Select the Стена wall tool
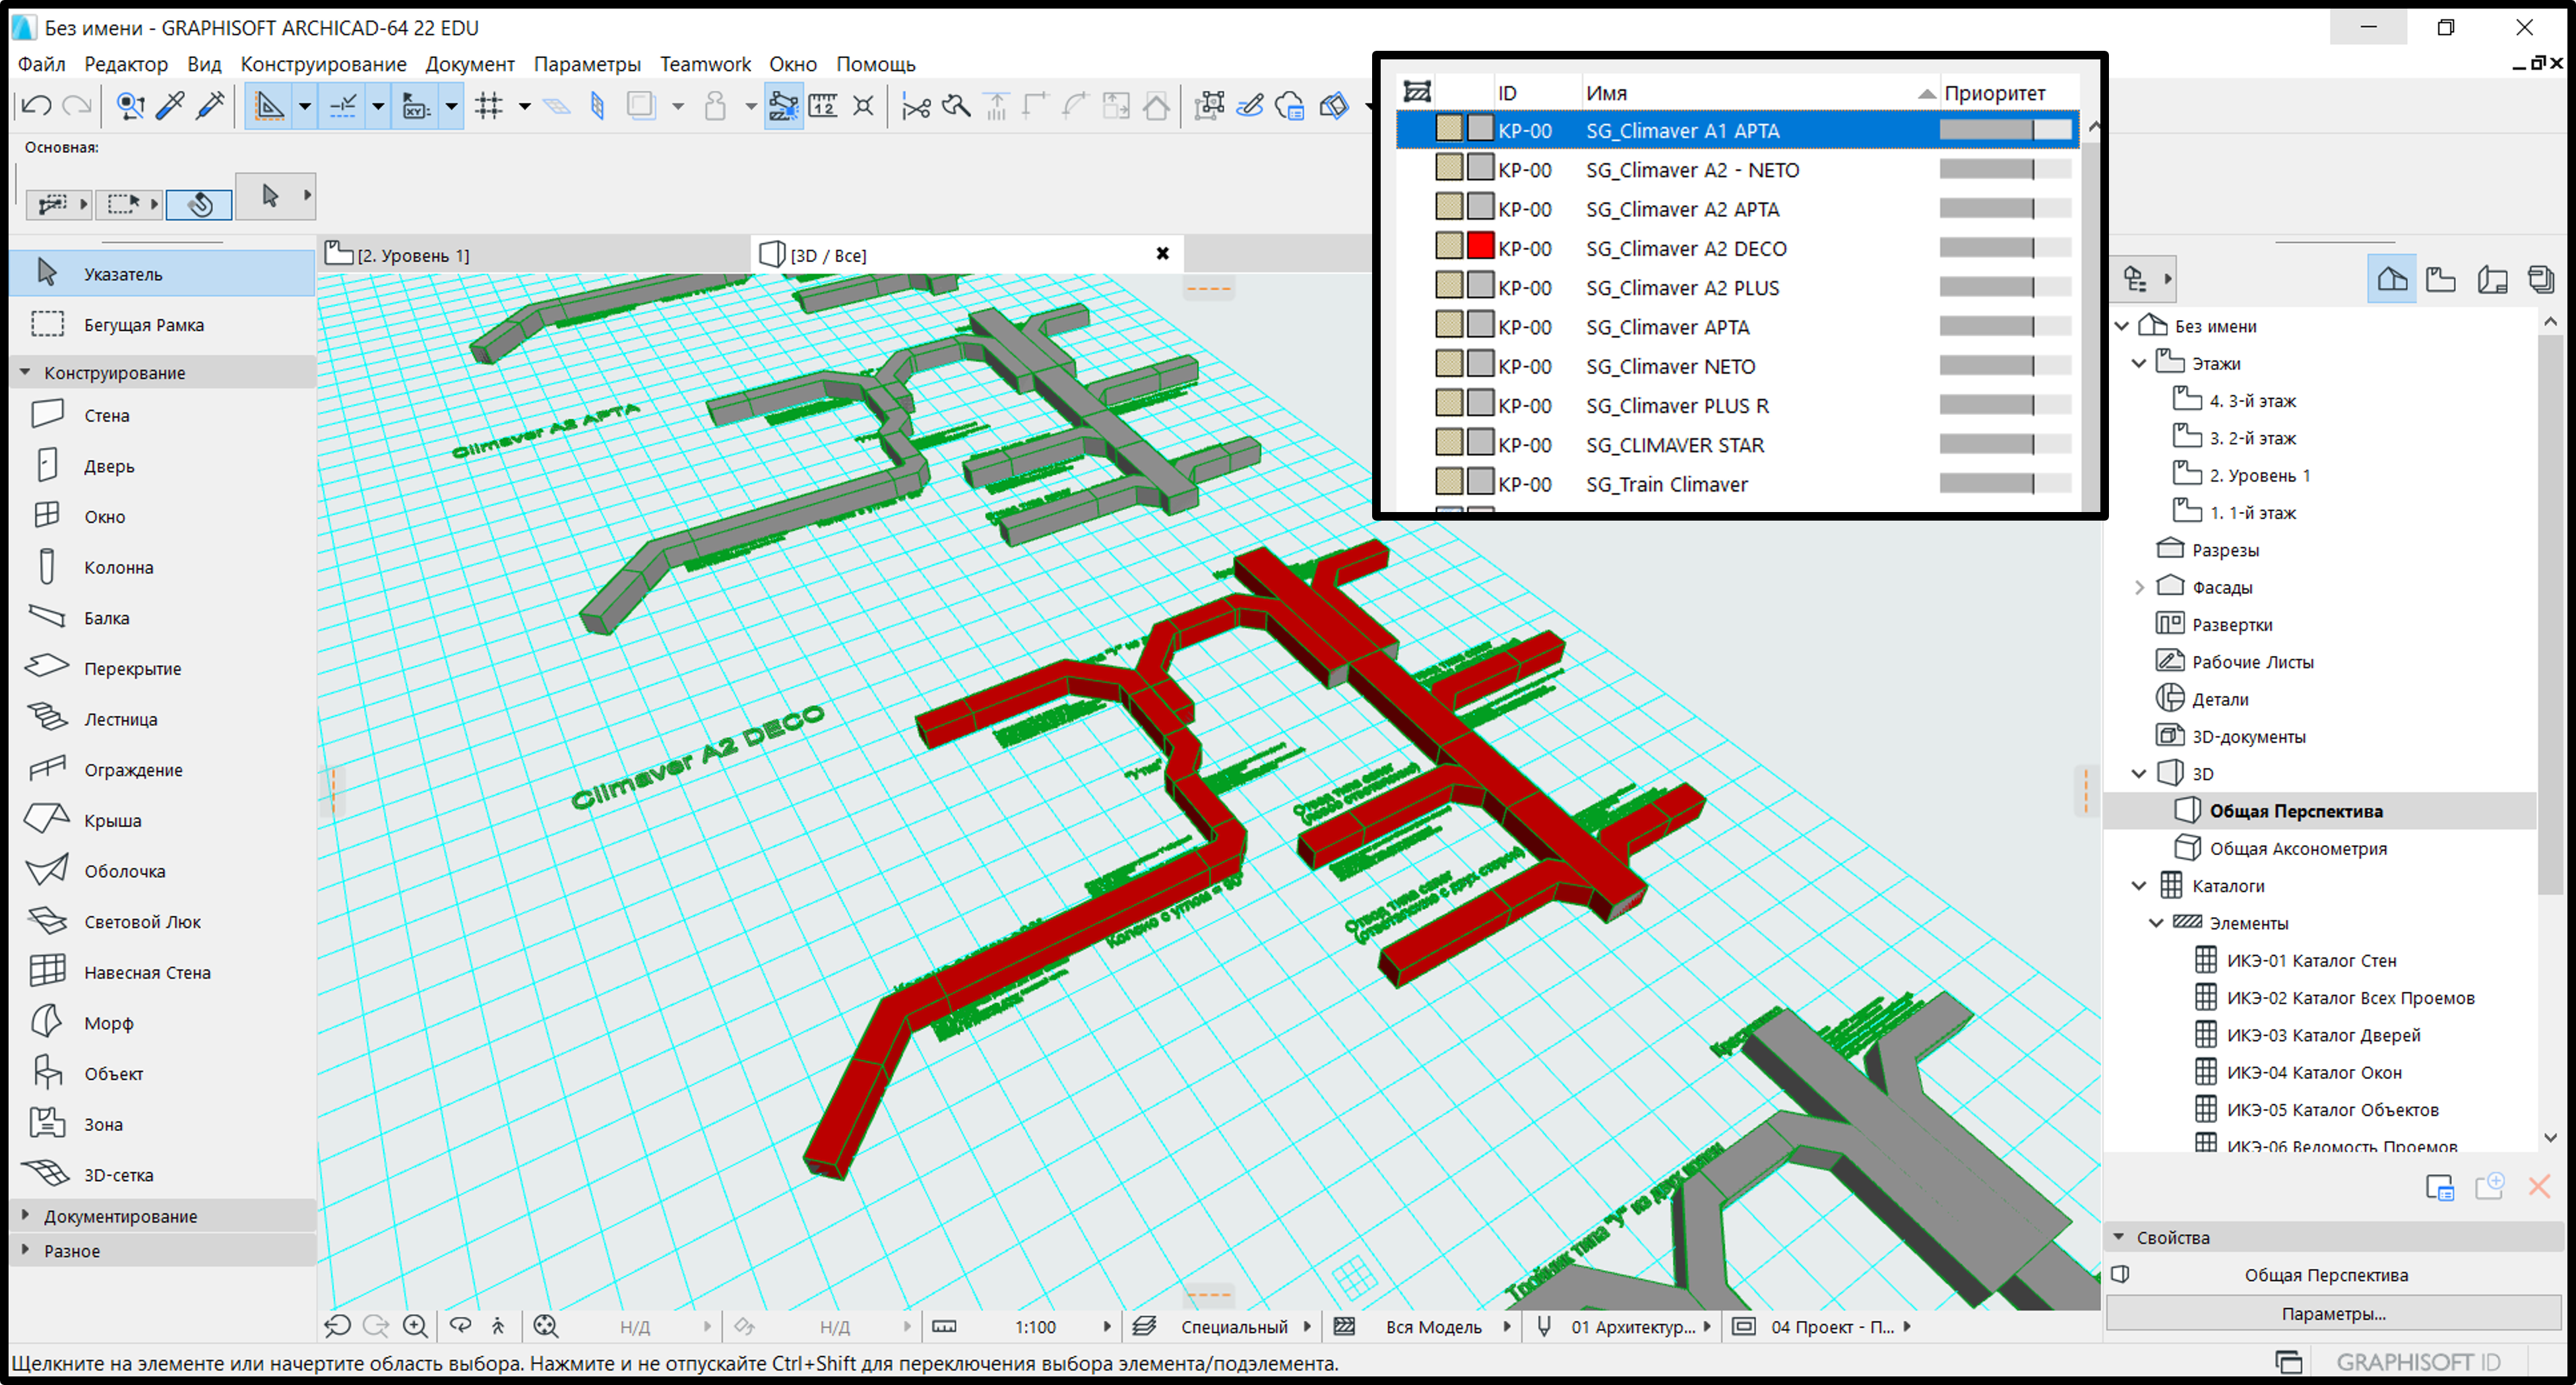This screenshot has width=2576, height=1385. click(162, 415)
